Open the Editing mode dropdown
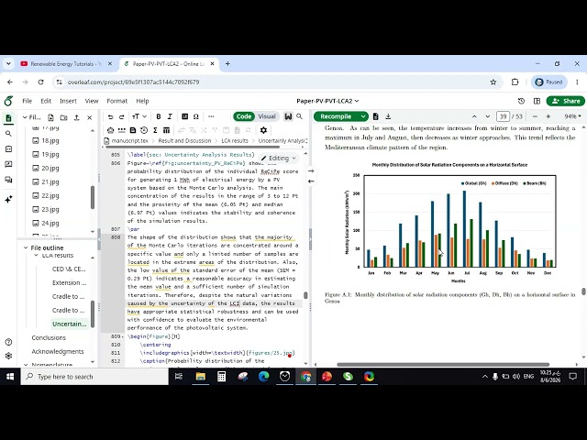 (279, 159)
